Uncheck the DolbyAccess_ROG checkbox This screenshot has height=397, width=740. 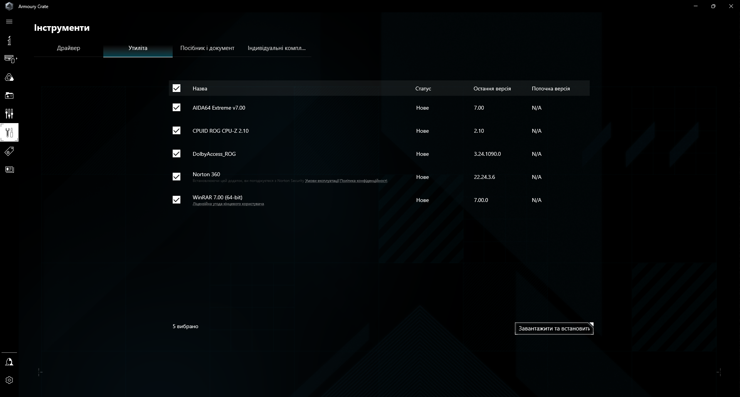177,153
